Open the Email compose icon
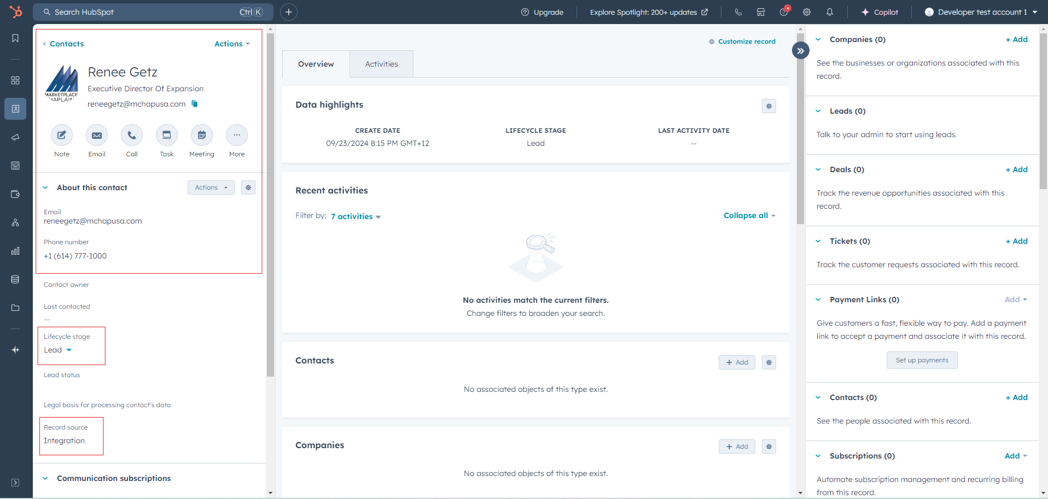Screen dimensions: 1048x499 (97, 136)
